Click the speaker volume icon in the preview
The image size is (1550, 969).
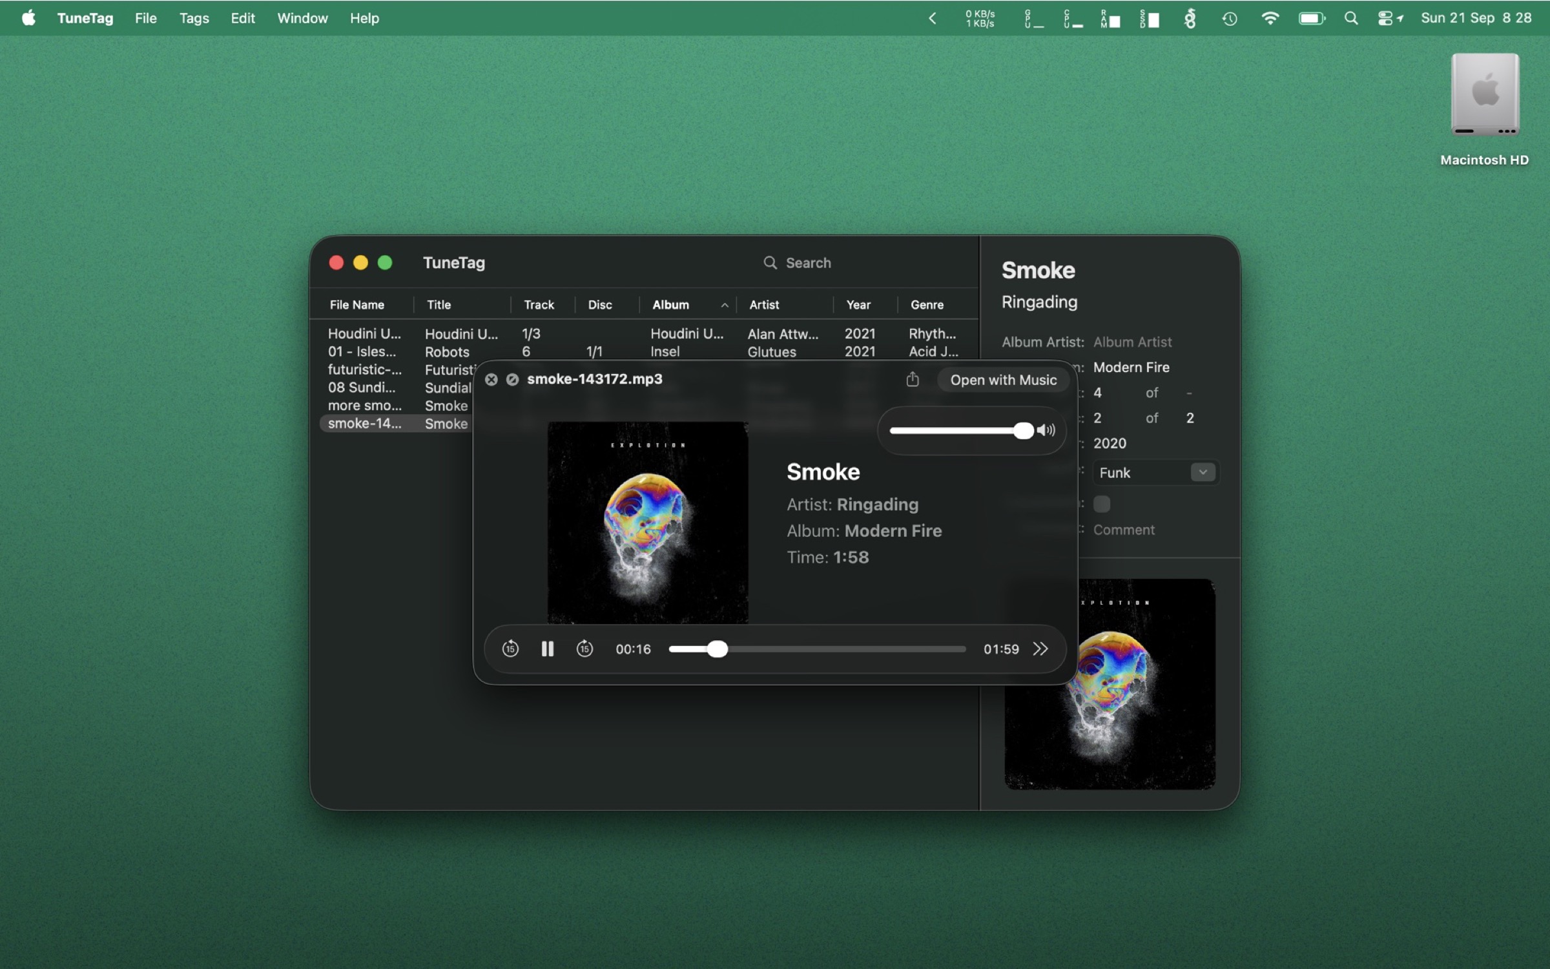point(1046,430)
